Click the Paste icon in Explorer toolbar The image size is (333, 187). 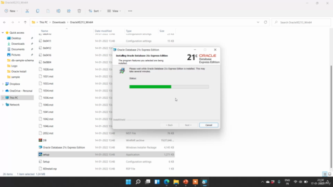pyautogui.click(x=48, y=11)
